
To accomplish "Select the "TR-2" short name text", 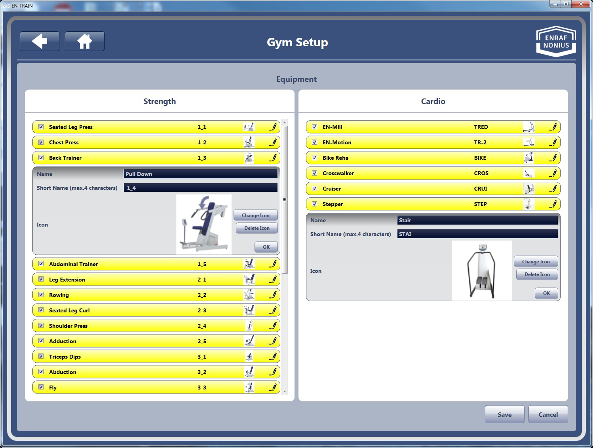I will [480, 142].
